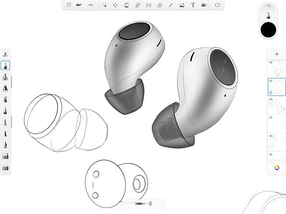Select the light pen brush, seventh in palette
This screenshot has height=214, width=286.
5,122
